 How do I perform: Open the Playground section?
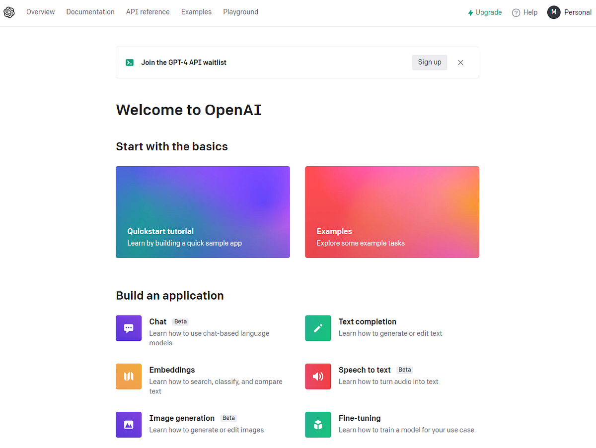pos(240,11)
